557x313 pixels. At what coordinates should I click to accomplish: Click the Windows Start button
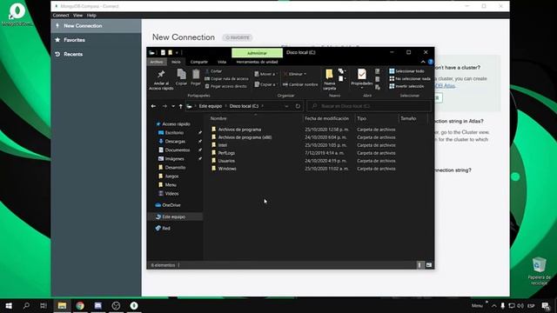[x=9, y=305]
